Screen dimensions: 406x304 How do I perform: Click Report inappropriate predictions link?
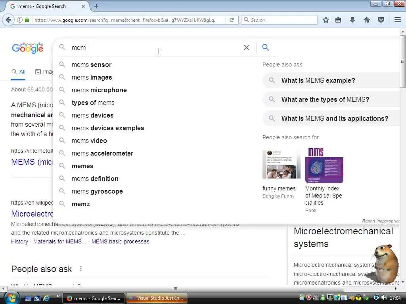point(381,221)
